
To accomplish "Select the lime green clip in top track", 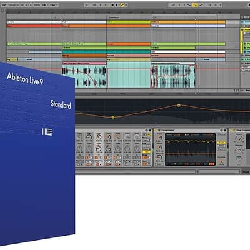I will pos(129,22).
